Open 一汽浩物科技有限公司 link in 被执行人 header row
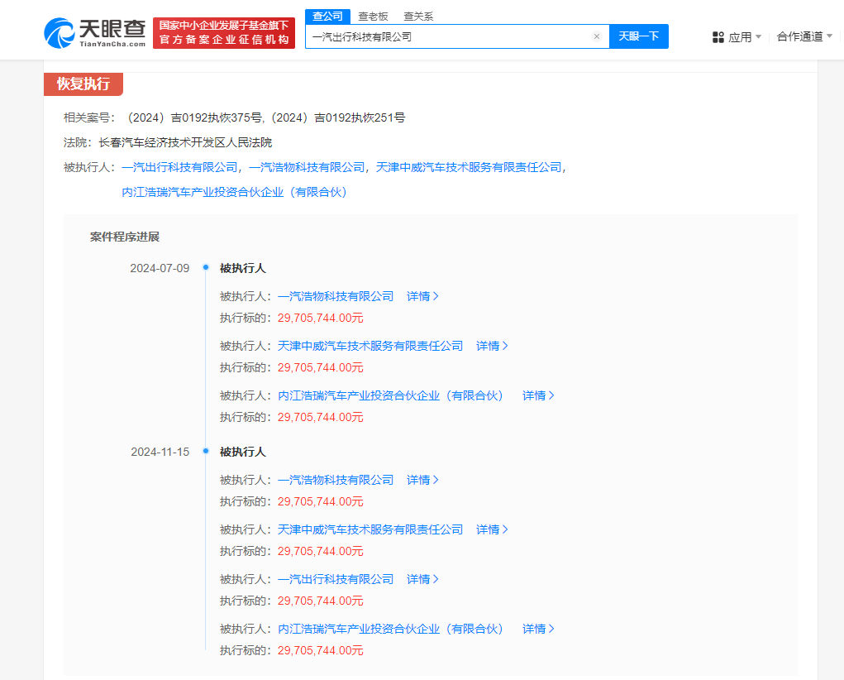Image resolution: width=844 pixels, height=680 pixels. [x=307, y=168]
